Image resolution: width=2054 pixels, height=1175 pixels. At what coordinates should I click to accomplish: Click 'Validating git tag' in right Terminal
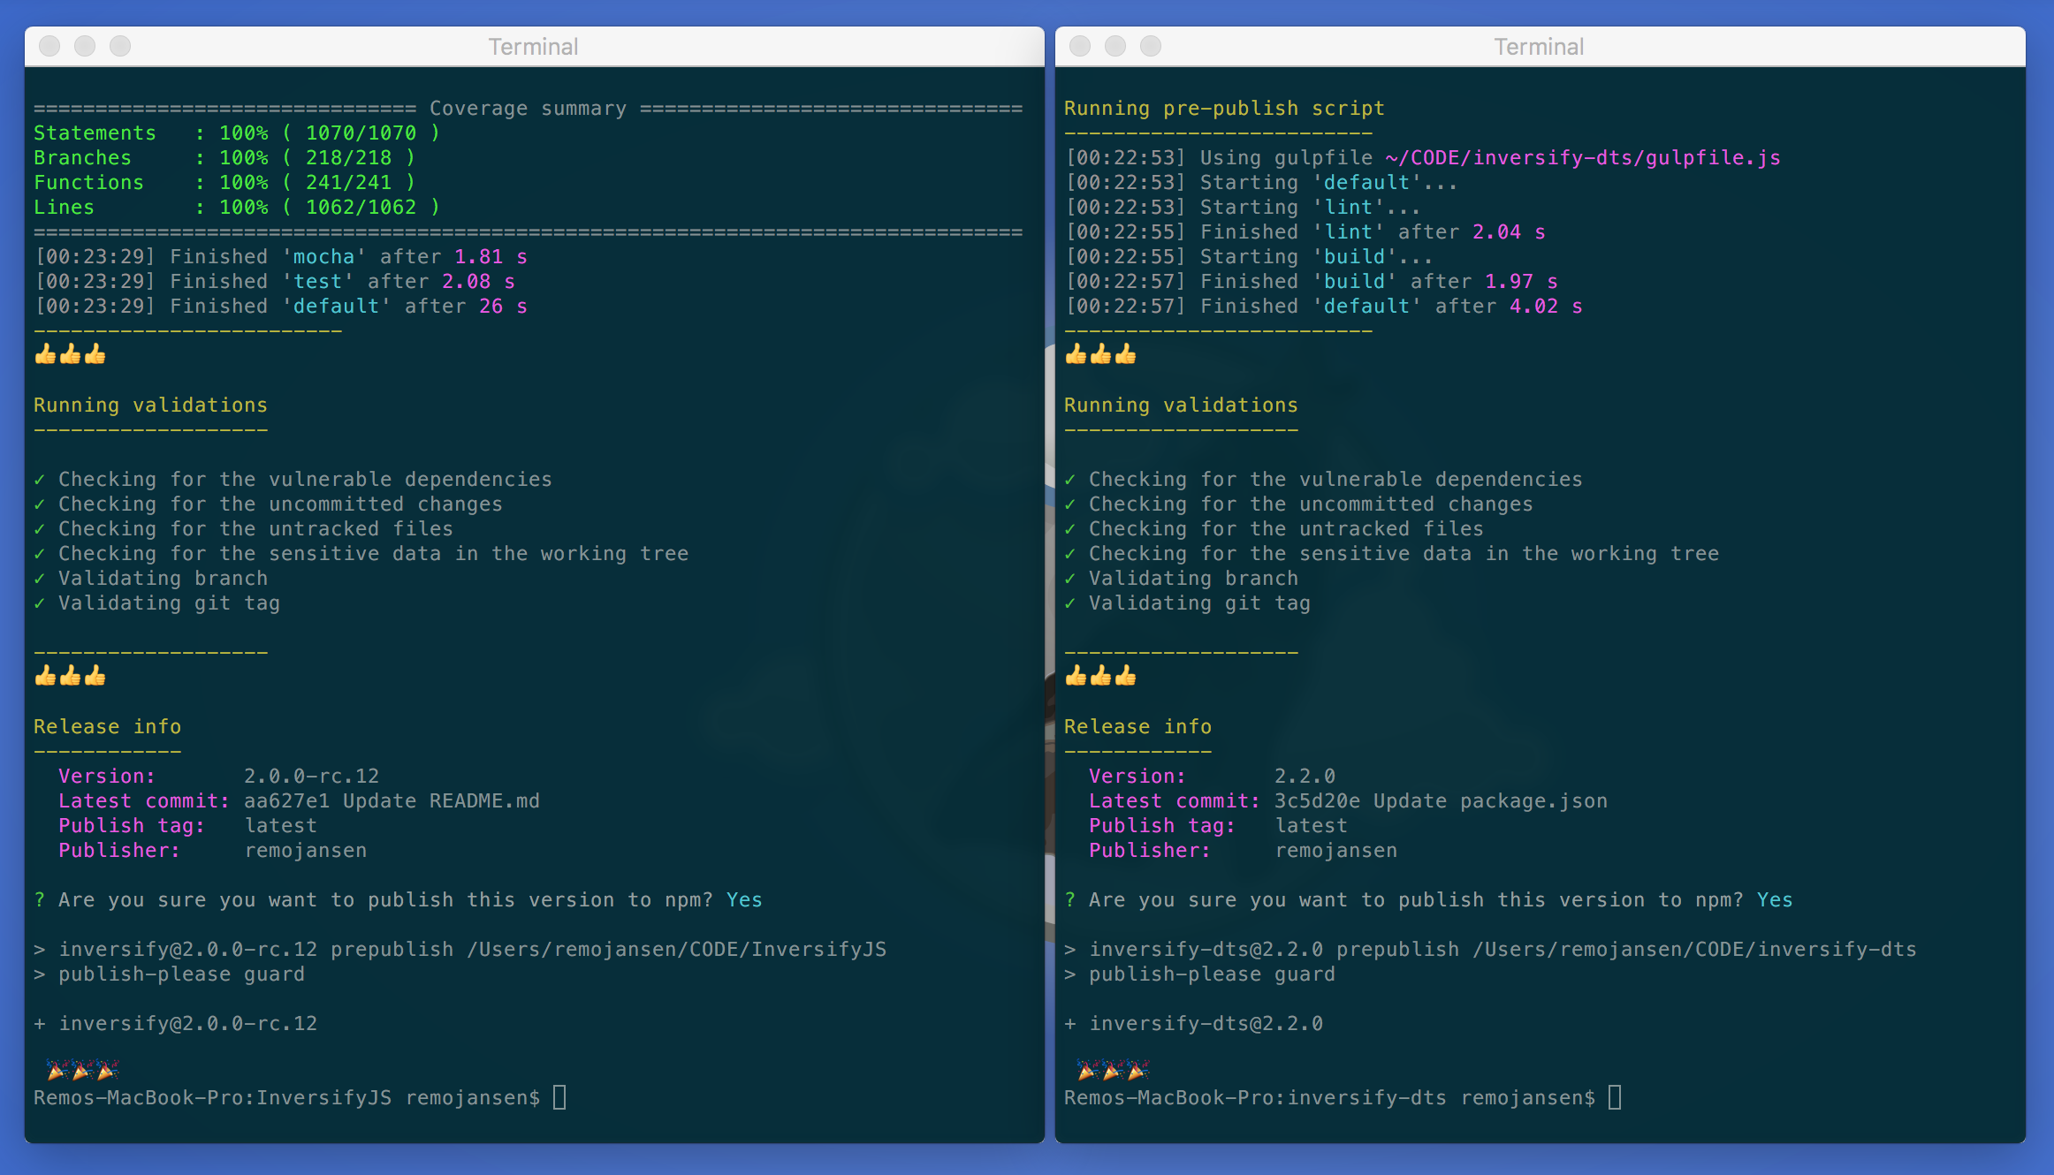(1187, 603)
